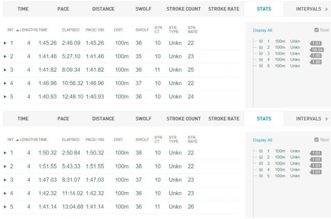This screenshot has width=331, height=219.
Task: Expand interval row with time 1:42.32
Action: [5, 193]
